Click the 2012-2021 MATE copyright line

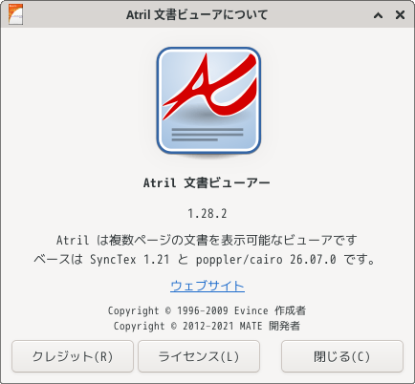tap(207, 326)
